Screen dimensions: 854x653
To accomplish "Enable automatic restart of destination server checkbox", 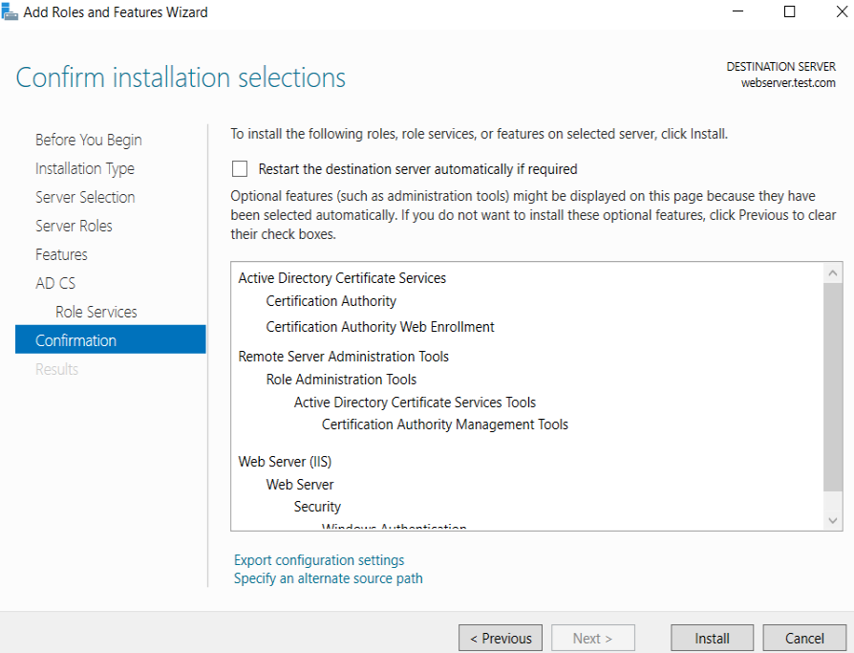I will [240, 169].
